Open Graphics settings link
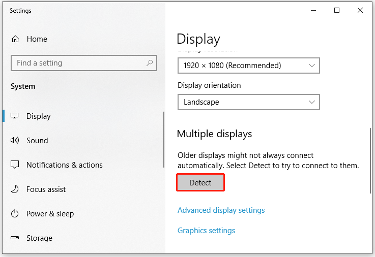375x257 pixels. 206,231
